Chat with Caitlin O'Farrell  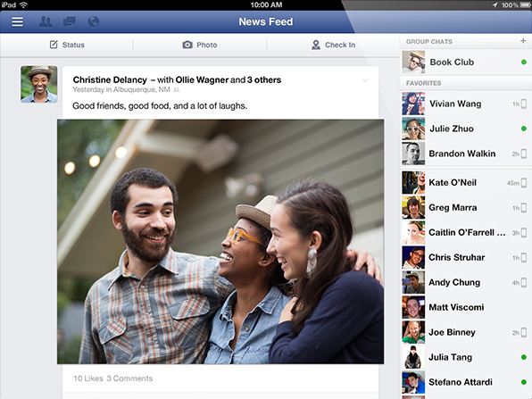pos(466,232)
